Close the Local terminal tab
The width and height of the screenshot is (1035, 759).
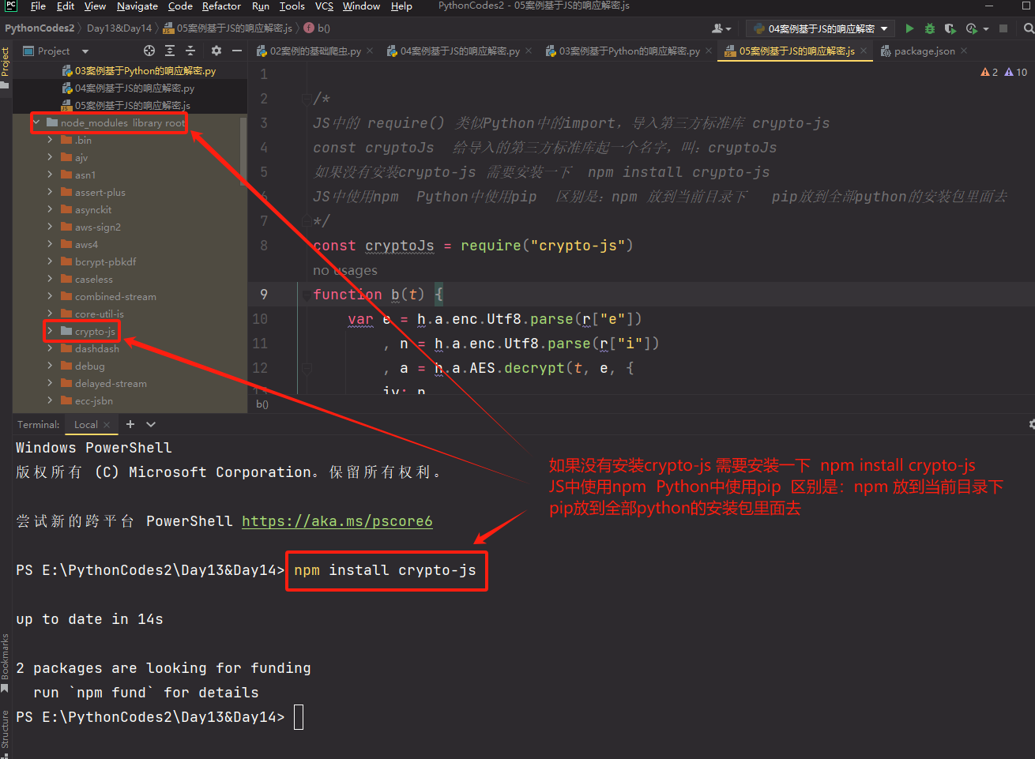[107, 425]
